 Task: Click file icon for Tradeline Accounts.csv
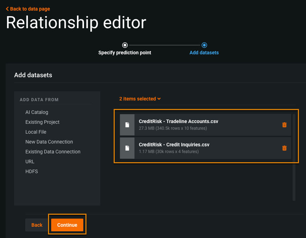pyautogui.click(x=127, y=125)
